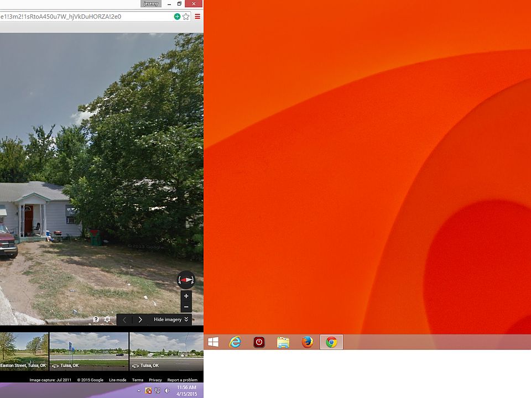Zoom in with the plus button
531x398 pixels.
tap(186, 296)
